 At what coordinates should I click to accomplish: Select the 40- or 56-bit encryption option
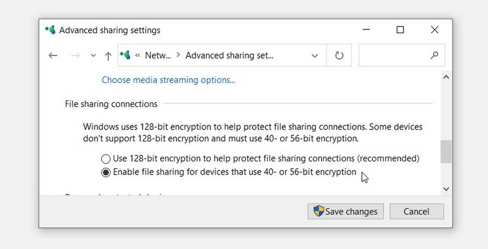(x=106, y=173)
